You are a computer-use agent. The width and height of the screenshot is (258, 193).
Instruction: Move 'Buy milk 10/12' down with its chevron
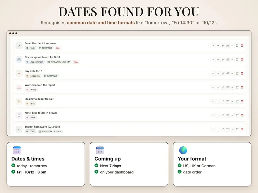tap(218, 74)
